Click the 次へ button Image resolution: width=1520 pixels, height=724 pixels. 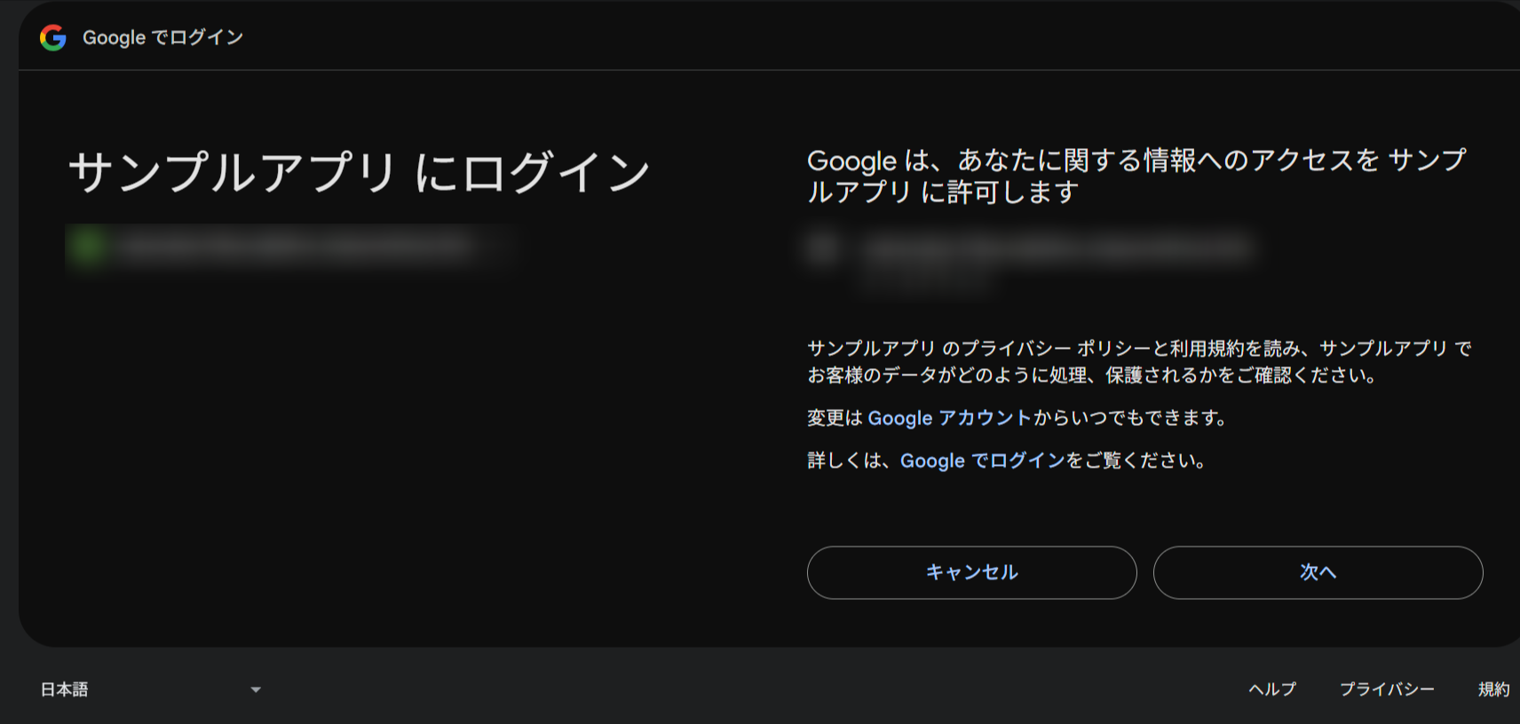(1318, 572)
